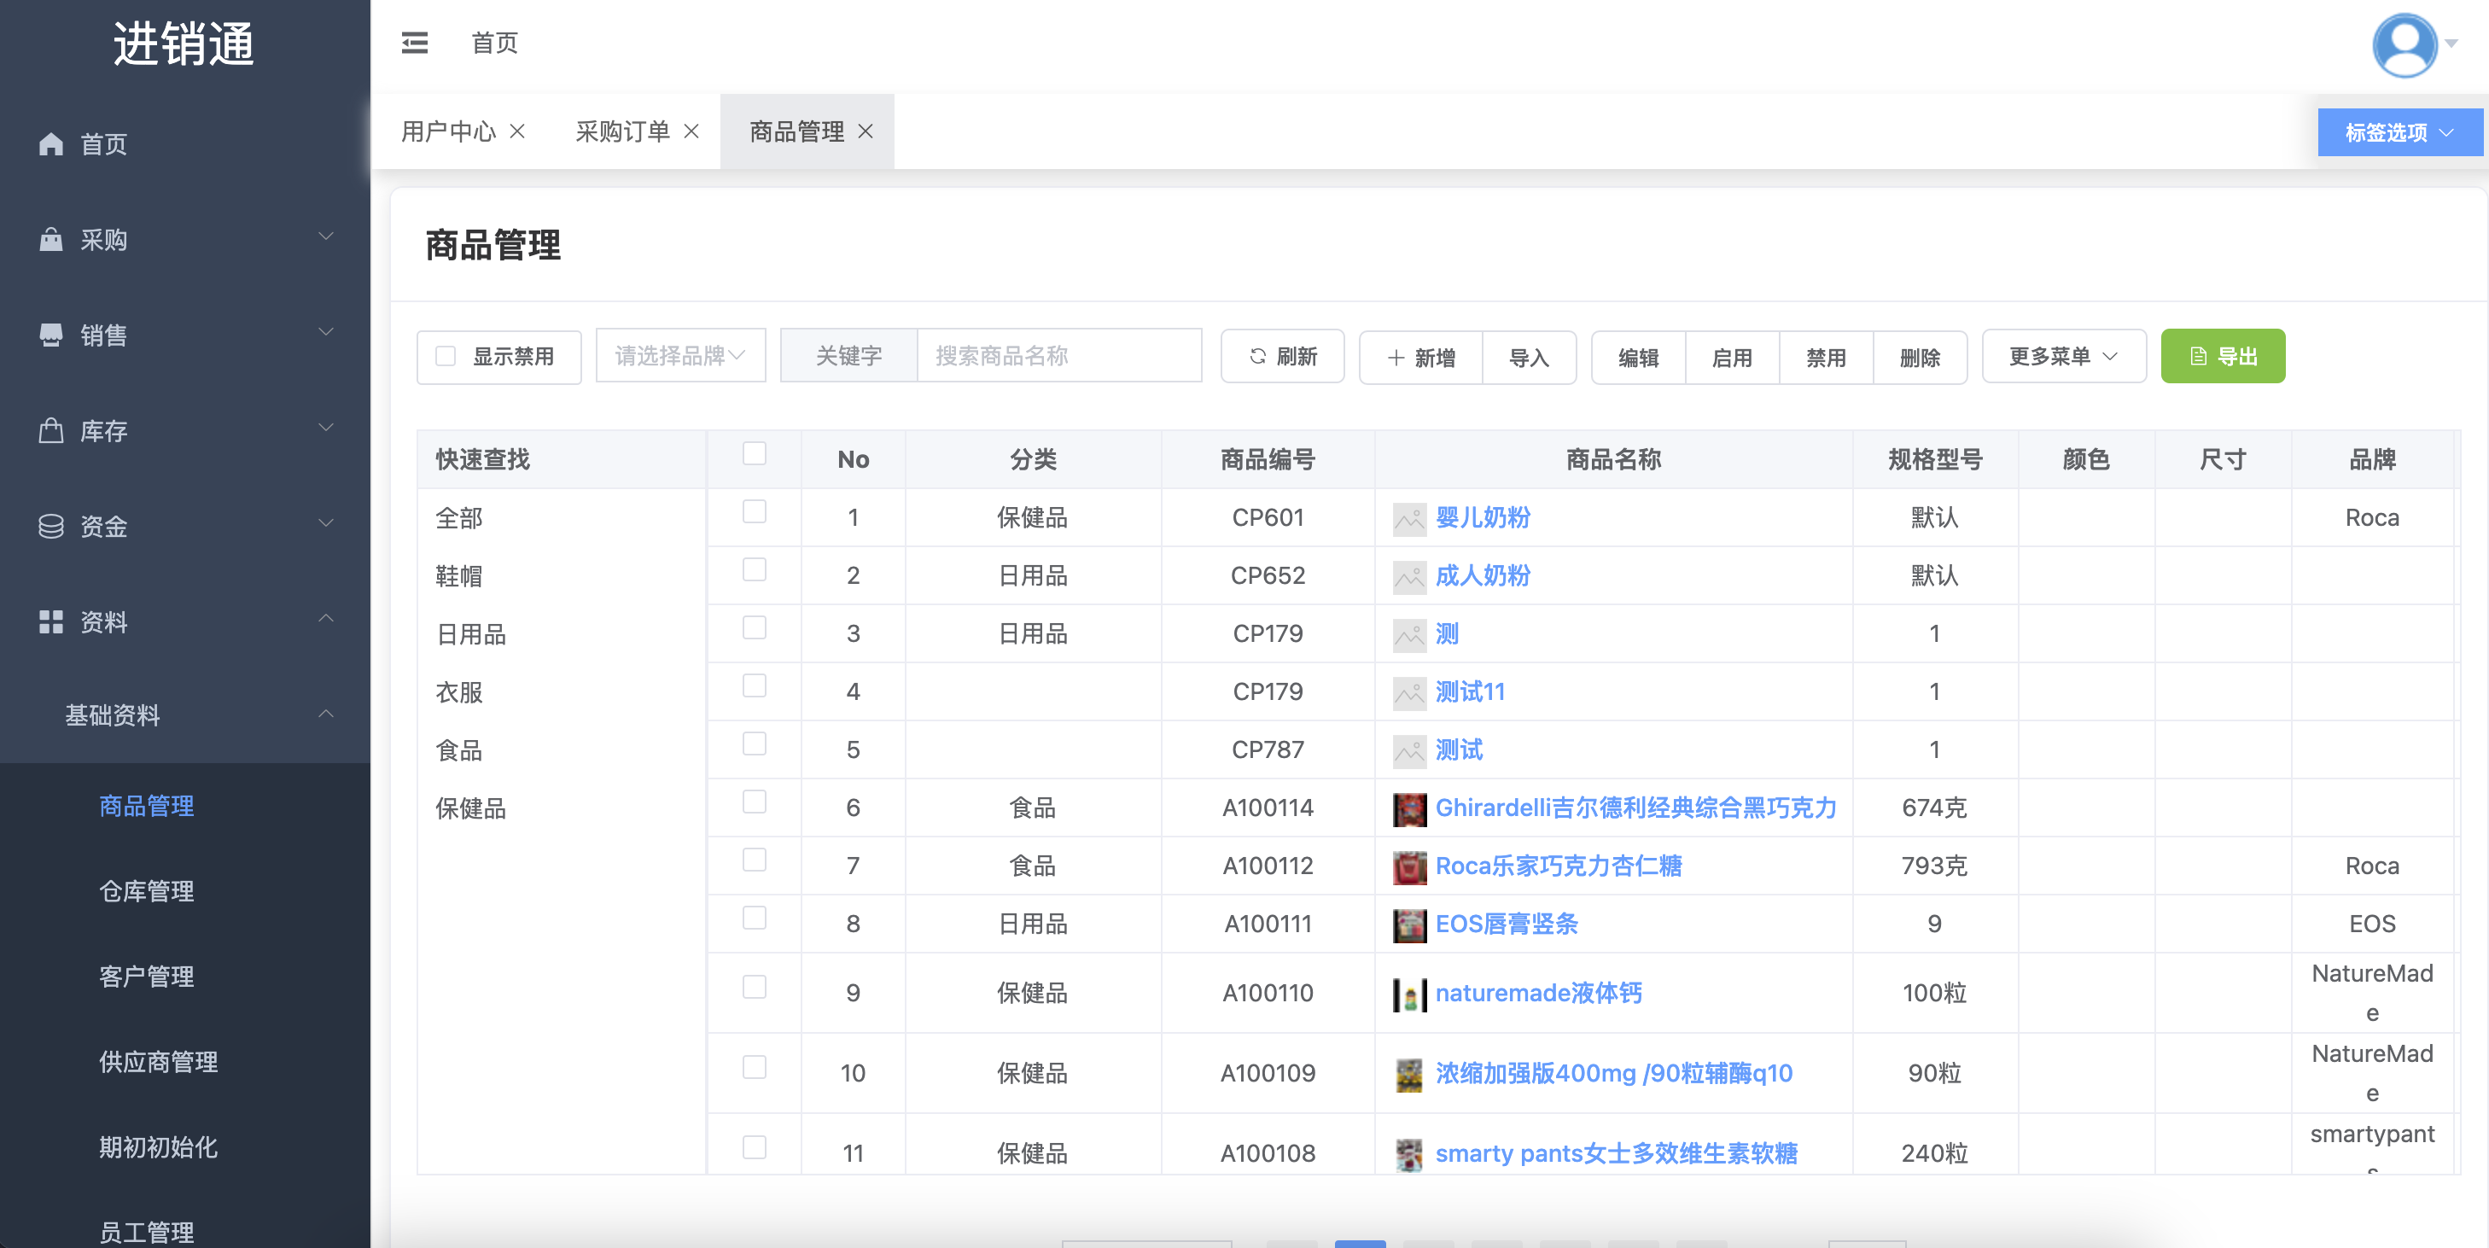Check row 2 CP652 checkbox
This screenshot has width=2489, height=1248.
click(x=755, y=569)
